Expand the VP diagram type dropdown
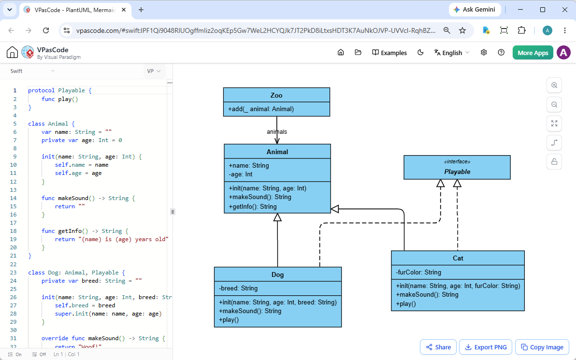This screenshot has height=360, width=576. click(154, 71)
